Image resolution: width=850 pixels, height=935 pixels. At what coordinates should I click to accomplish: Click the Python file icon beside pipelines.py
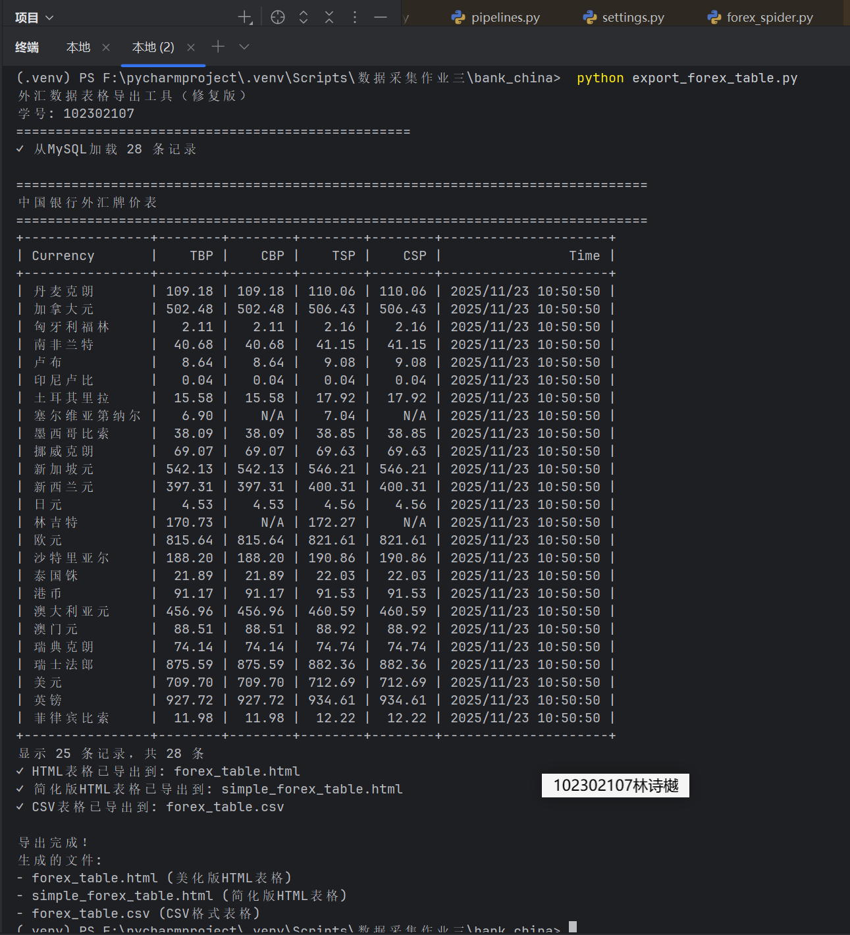click(x=458, y=16)
